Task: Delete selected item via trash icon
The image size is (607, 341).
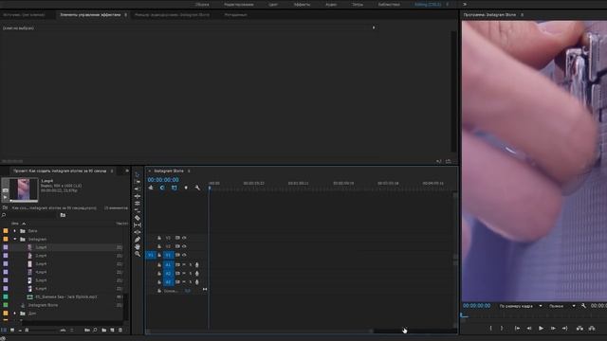Action: click(x=120, y=331)
